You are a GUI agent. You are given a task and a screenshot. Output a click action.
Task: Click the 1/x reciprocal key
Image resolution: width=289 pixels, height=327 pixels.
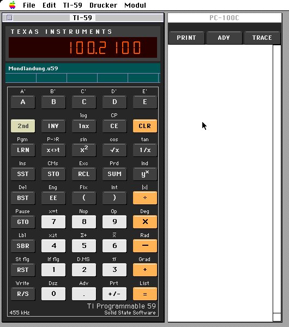[x=145, y=150]
